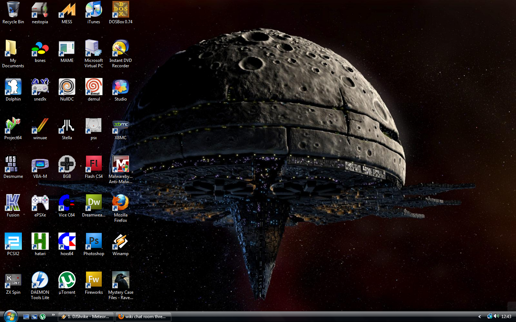Switch to the DJShrike Winamp taskbar button
Screen dimensions: 516x322
pos(86,317)
